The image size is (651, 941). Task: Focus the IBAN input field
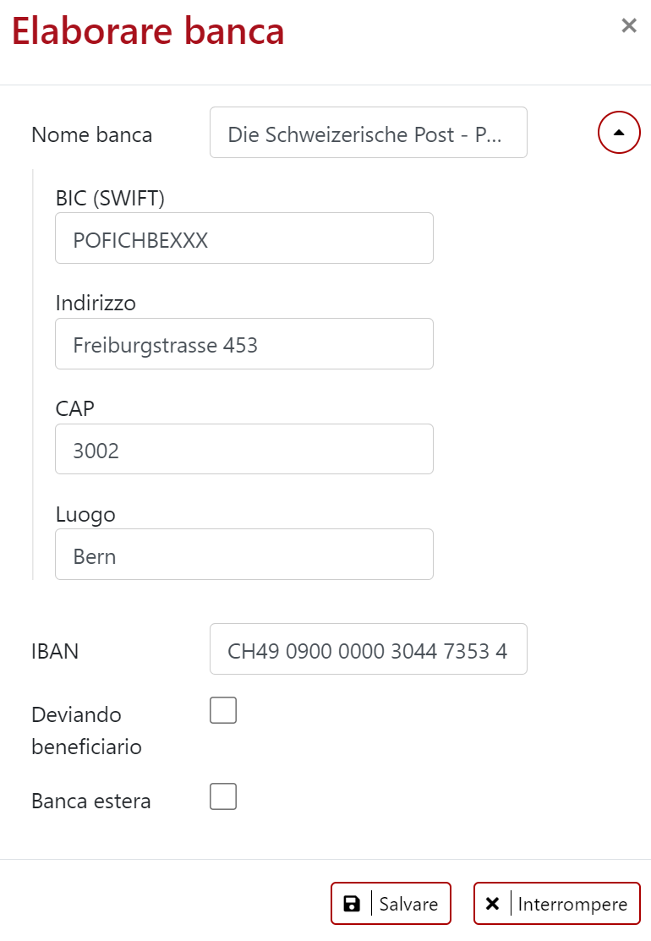click(x=368, y=648)
